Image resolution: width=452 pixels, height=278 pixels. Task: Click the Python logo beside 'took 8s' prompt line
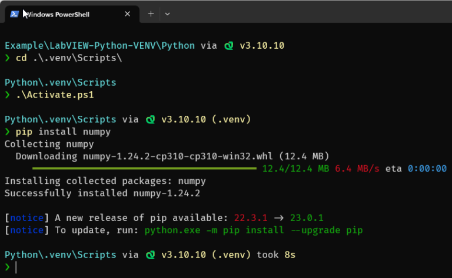(151, 255)
